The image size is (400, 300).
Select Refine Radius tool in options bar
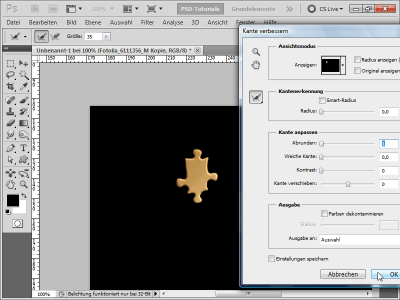coord(41,36)
